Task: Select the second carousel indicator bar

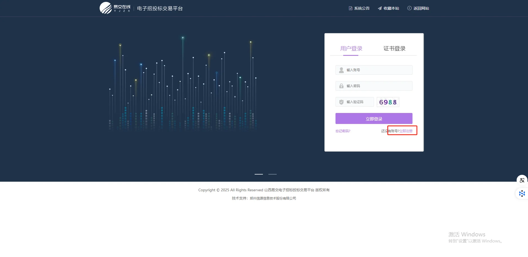Action: (272, 174)
